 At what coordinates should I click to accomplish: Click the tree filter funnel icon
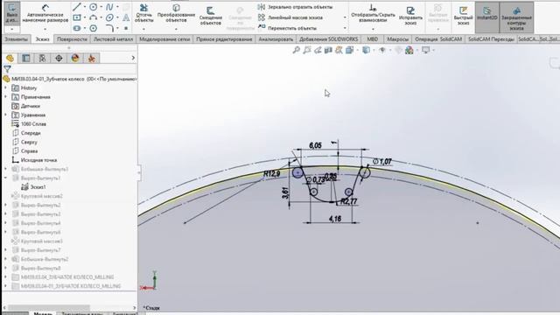(7, 69)
